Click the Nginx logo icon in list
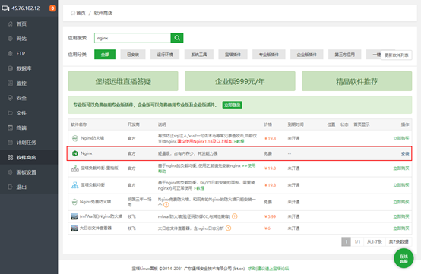Viewport: 421px width, 274px height. coord(75,153)
